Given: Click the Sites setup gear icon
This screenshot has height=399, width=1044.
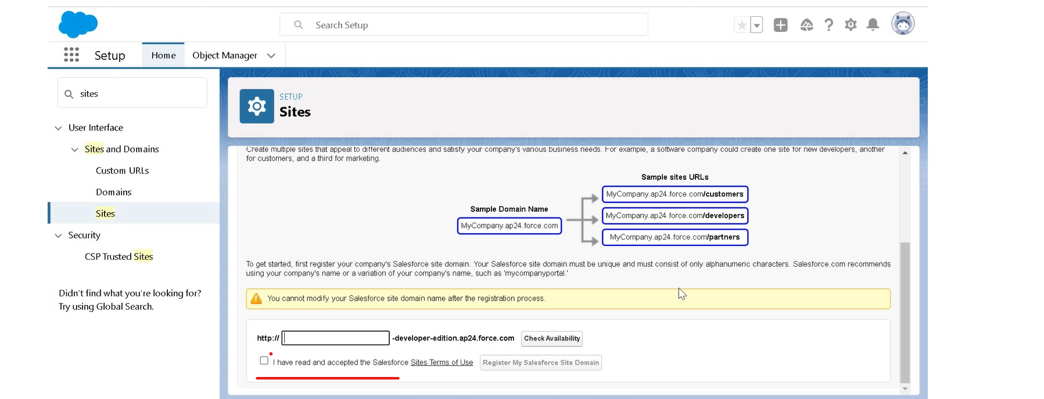Looking at the screenshot, I should point(257,106).
